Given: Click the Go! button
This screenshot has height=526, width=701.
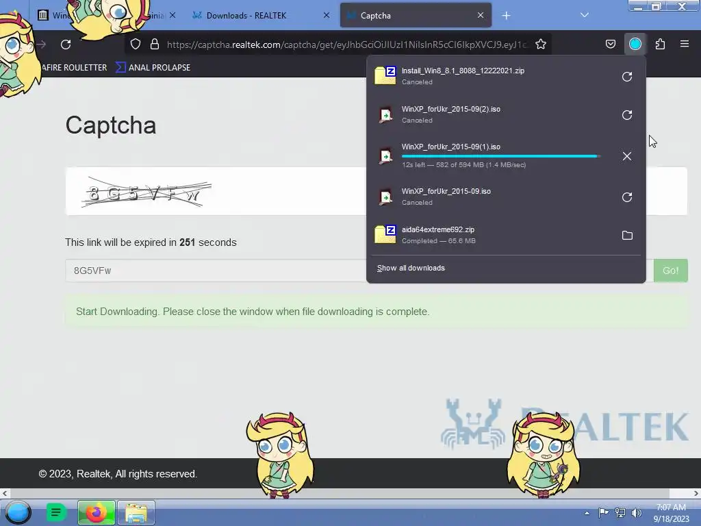Looking at the screenshot, I should coord(671,271).
